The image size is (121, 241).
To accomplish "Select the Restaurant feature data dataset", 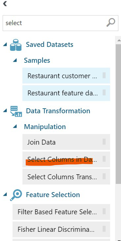I will (x=66, y=93).
